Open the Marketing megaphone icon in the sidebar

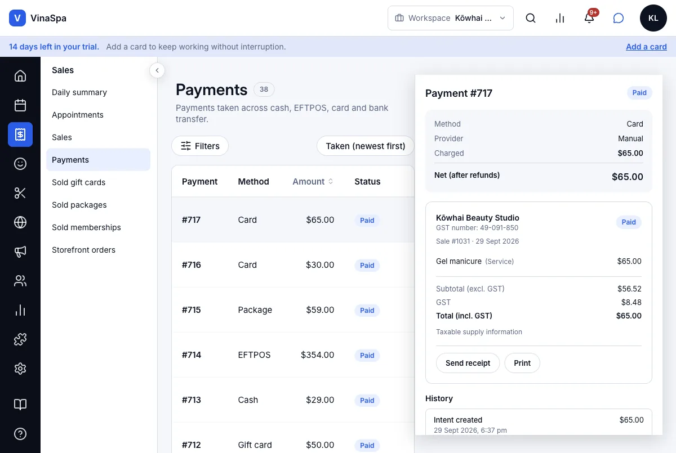tap(20, 252)
